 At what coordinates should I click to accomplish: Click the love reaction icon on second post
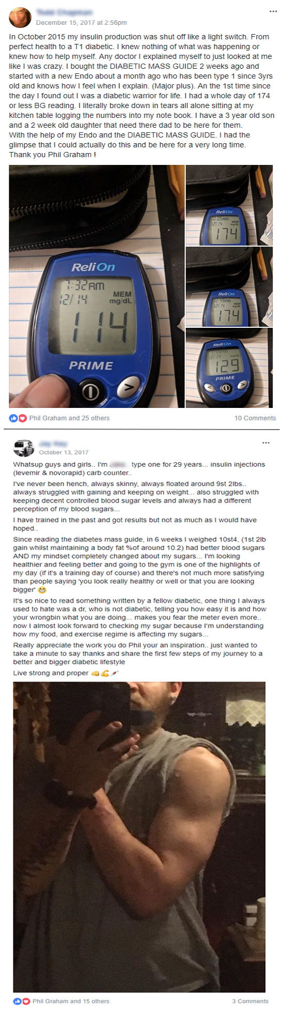[26, 1001]
